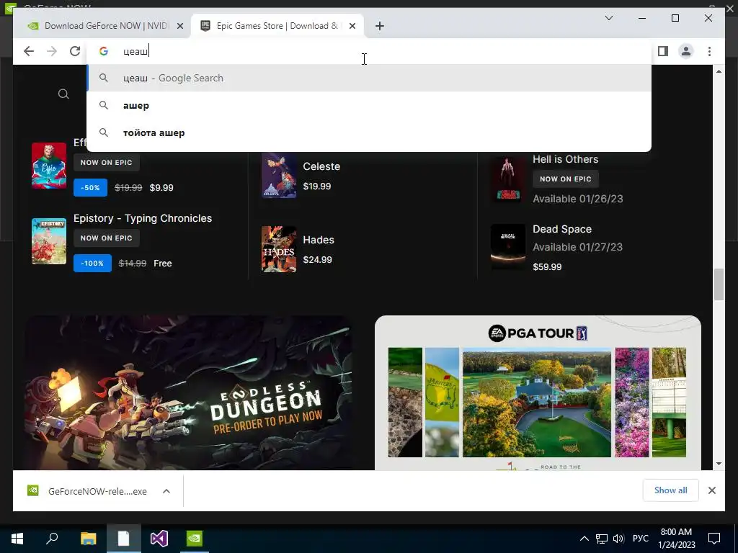738x553 pixels.
Task: Open Chrome side panel
Action: pos(663,51)
